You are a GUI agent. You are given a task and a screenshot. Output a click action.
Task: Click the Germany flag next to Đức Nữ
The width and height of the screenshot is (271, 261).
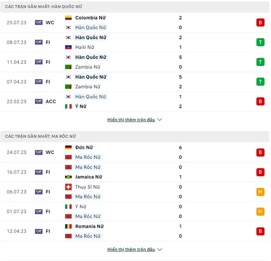point(68,147)
